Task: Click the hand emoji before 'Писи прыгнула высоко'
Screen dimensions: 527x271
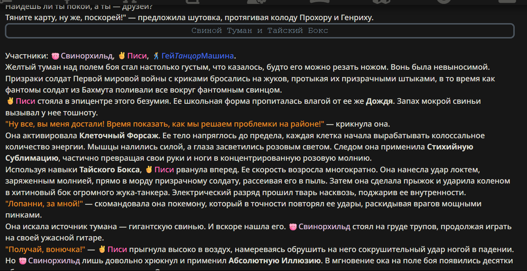Action: pos(102,249)
